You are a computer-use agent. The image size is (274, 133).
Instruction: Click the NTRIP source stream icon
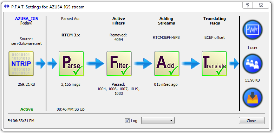(21, 64)
